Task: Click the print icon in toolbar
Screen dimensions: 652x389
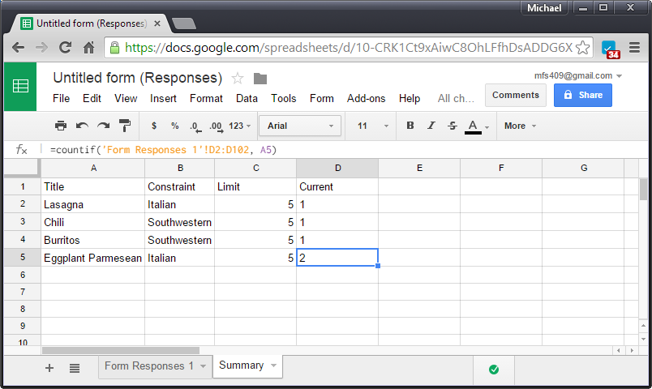Action: point(61,126)
